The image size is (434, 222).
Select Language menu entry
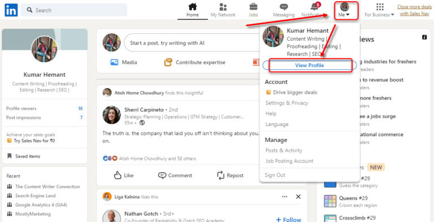pyautogui.click(x=277, y=124)
